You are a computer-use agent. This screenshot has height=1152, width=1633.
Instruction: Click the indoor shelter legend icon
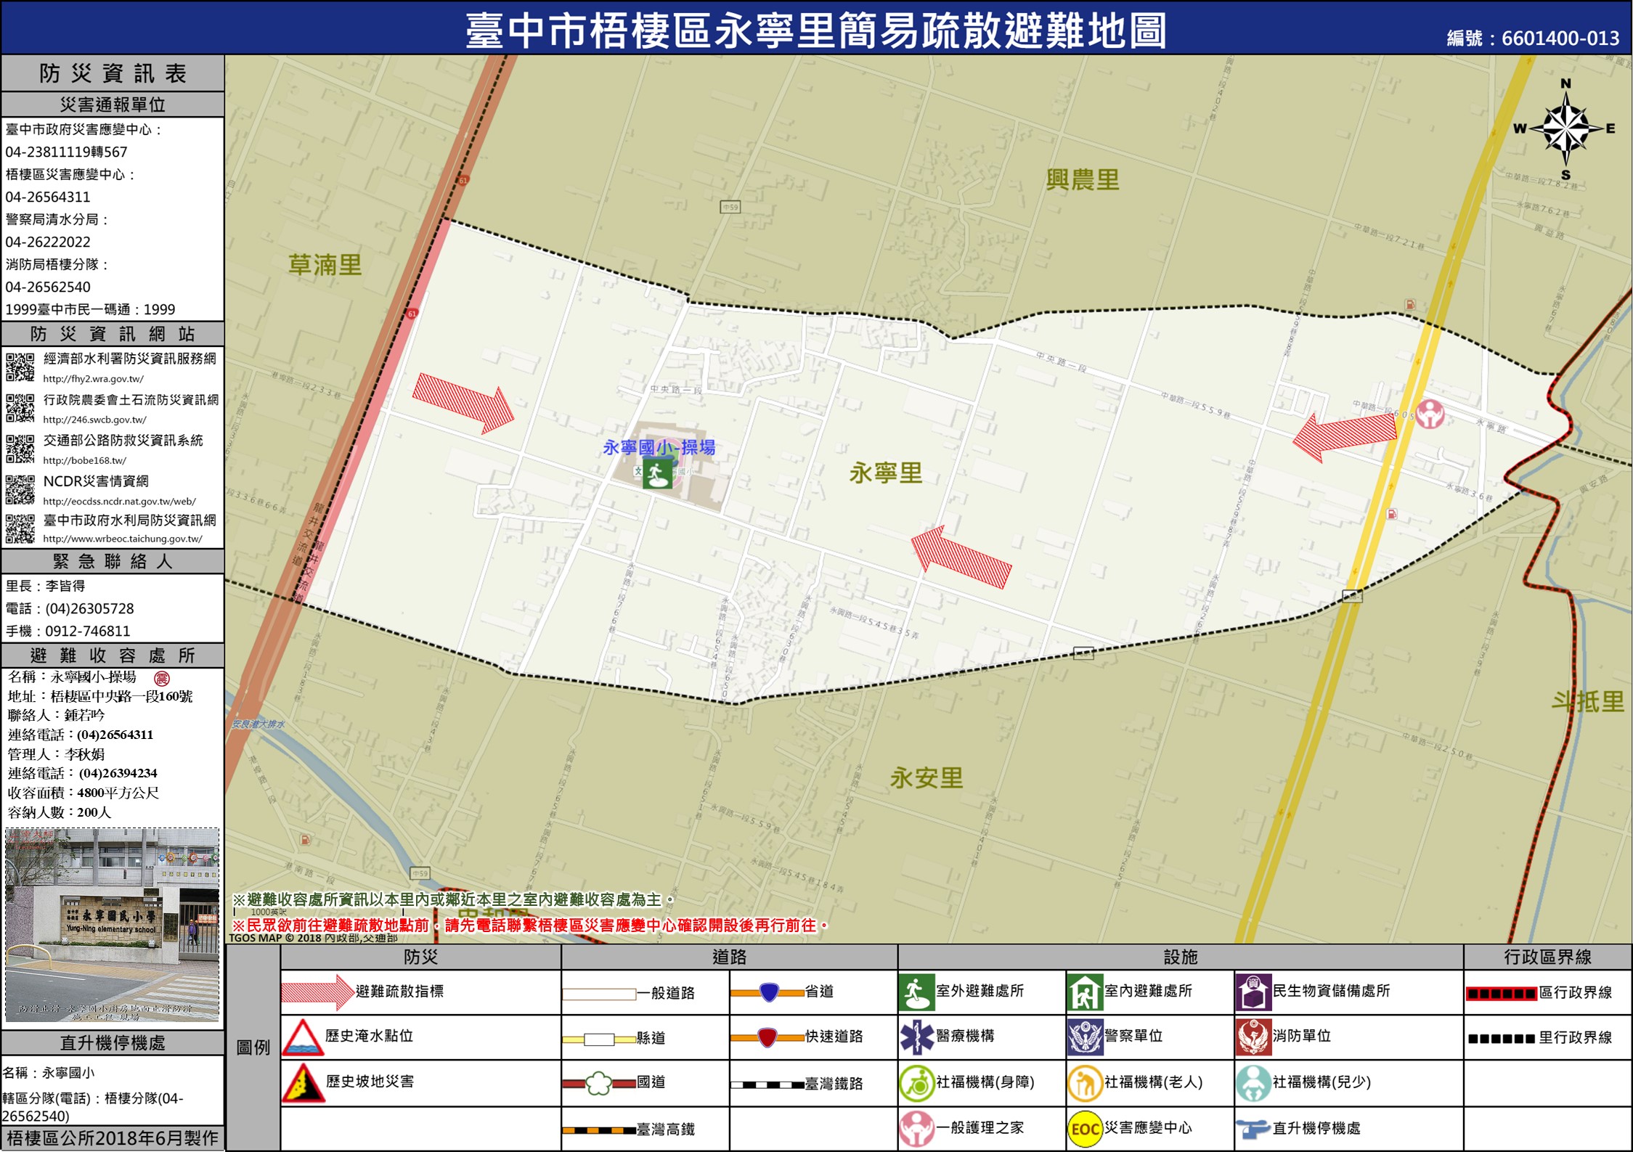pos(1085,992)
